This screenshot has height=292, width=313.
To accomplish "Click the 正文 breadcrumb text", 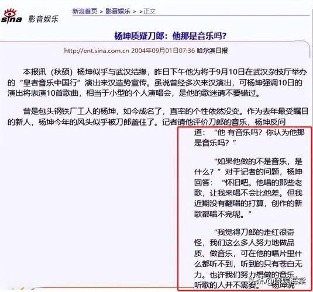I will coord(150,11).
